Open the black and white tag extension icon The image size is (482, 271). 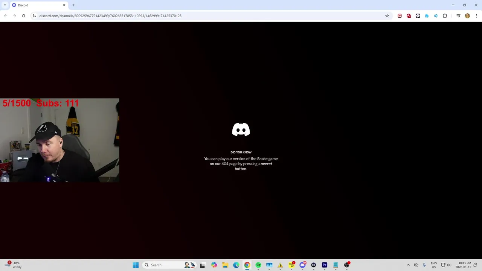pyautogui.click(x=418, y=16)
